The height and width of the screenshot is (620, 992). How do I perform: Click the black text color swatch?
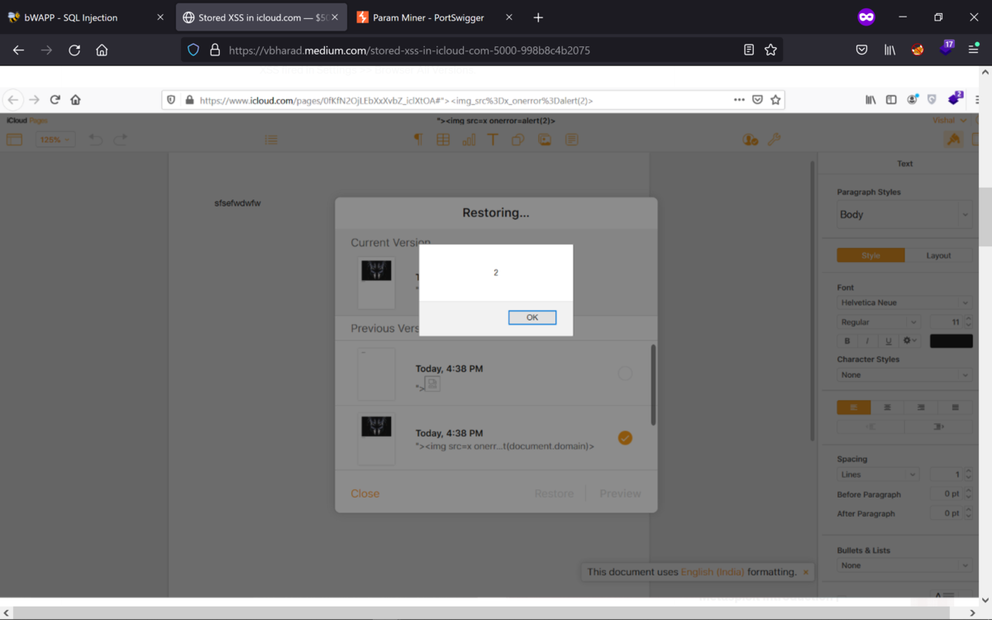pos(951,341)
